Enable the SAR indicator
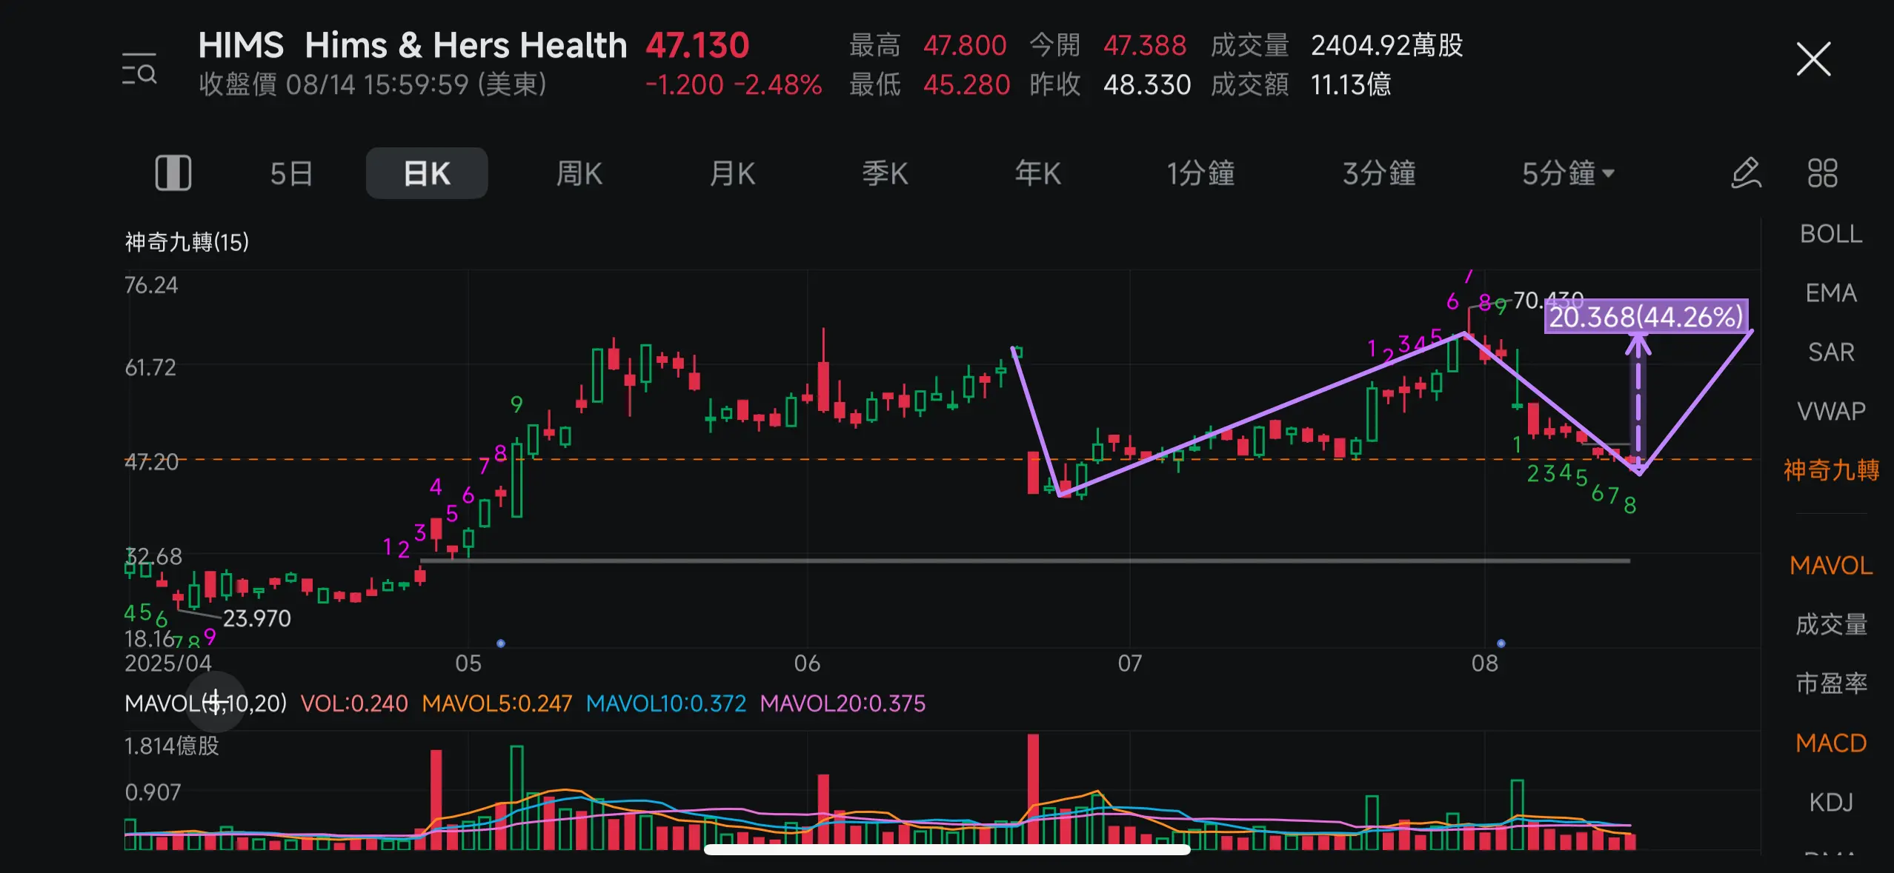 [x=1831, y=352]
